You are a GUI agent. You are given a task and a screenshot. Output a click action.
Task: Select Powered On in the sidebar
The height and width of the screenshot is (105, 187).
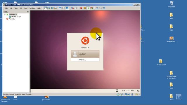pos(13,15)
